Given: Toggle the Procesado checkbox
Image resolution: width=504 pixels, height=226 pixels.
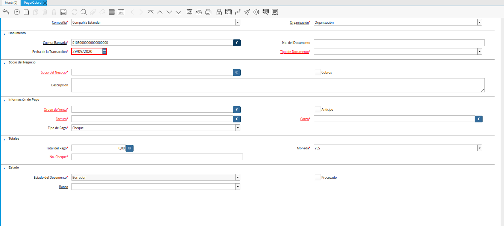Looking at the screenshot, I should click(x=318, y=177).
